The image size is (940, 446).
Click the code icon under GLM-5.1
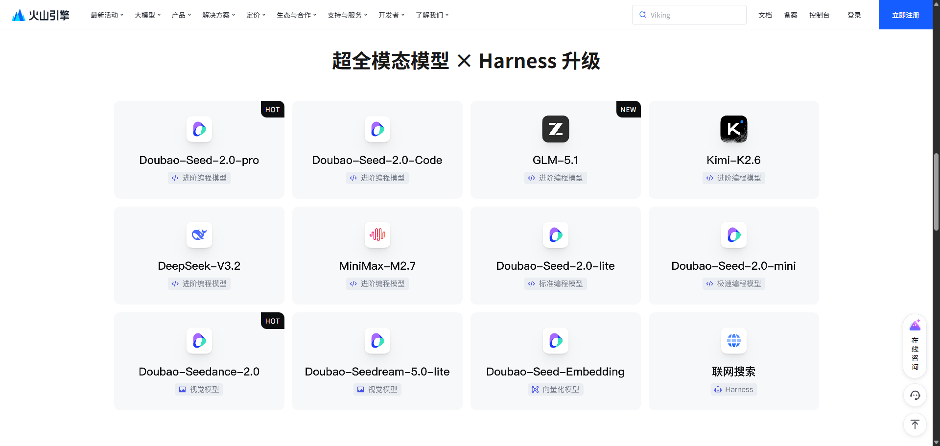click(x=532, y=178)
